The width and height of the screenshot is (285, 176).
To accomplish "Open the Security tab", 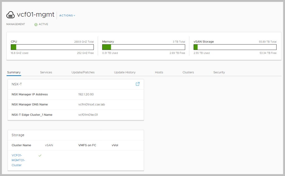I will tap(219, 72).
